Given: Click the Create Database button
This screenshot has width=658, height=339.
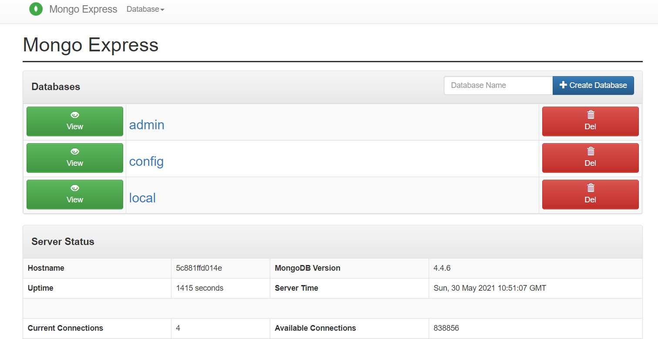Looking at the screenshot, I should (x=593, y=85).
